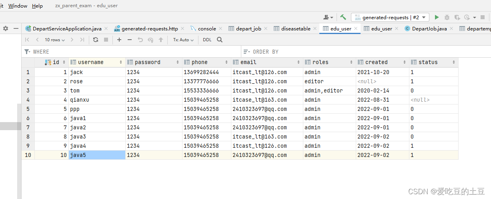Click the ORDER BY sort icon
The height and width of the screenshot is (199, 491).
(247, 52)
